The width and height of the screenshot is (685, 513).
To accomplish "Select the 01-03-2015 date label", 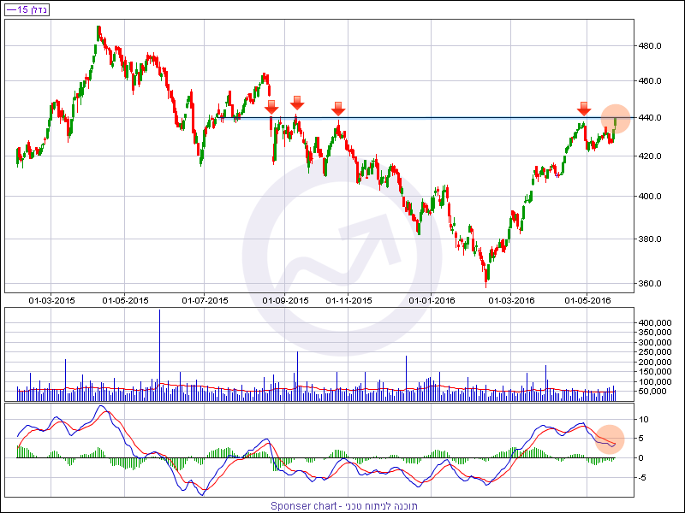I will click(52, 300).
